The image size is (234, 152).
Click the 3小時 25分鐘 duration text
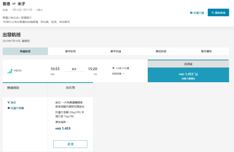[x=122, y=68]
